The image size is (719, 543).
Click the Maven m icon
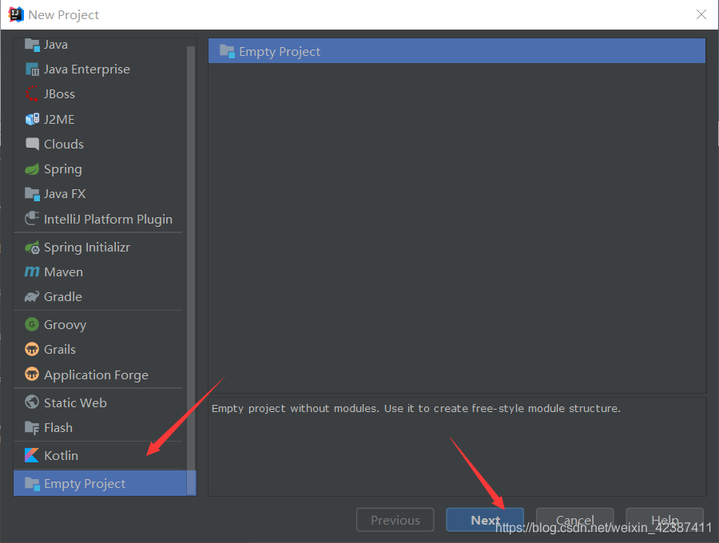tap(32, 271)
